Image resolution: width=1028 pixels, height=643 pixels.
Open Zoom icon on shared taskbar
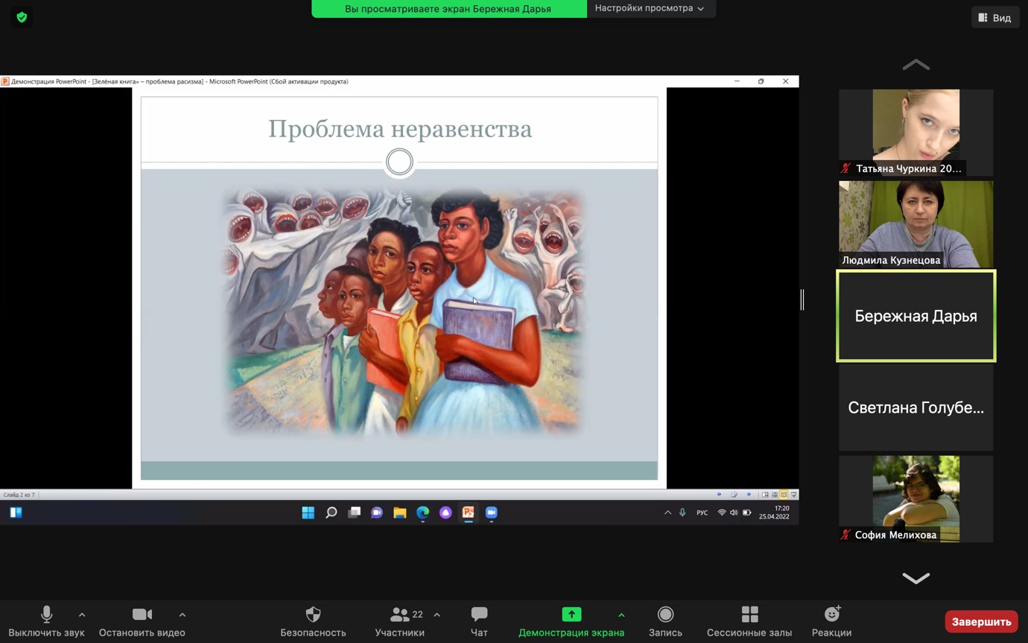pyautogui.click(x=492, y=513)
